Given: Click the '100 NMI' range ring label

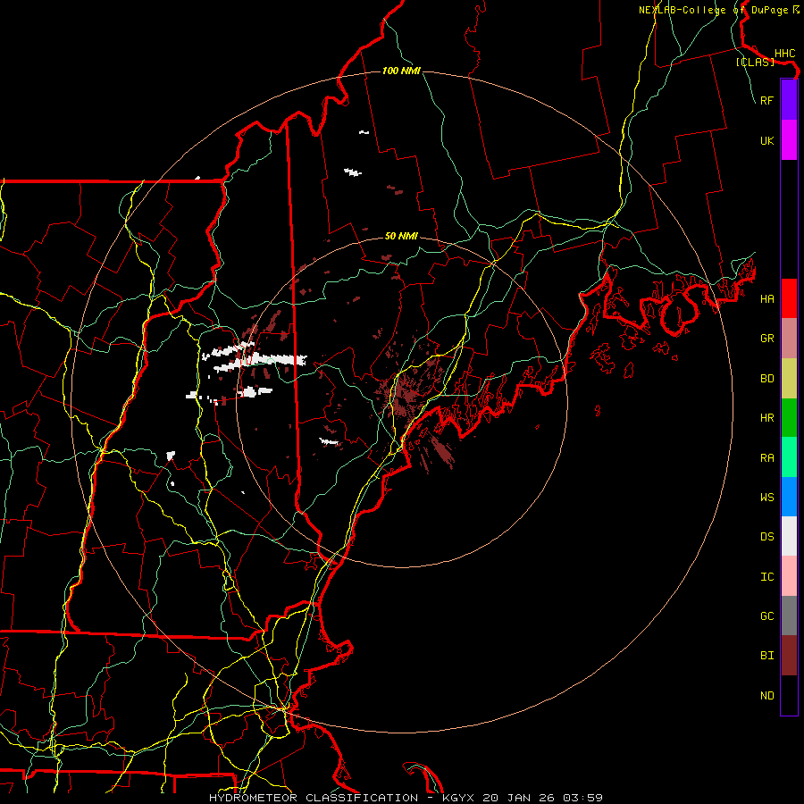Looking at the screenshot, I should pos(401,71).
